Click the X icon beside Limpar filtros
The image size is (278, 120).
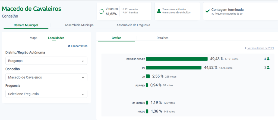(69, 46)
